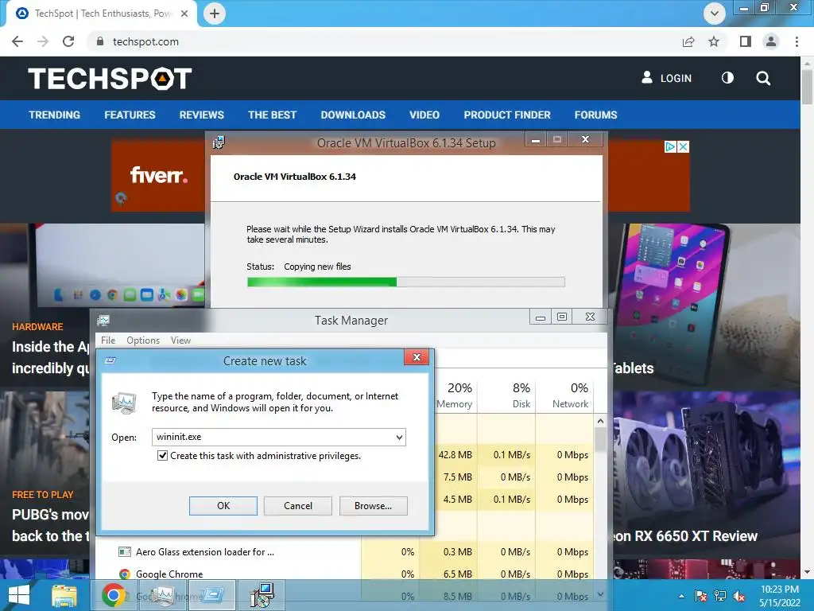
Task: Open the REVIEWS section
Action: [x=201, y=115]
